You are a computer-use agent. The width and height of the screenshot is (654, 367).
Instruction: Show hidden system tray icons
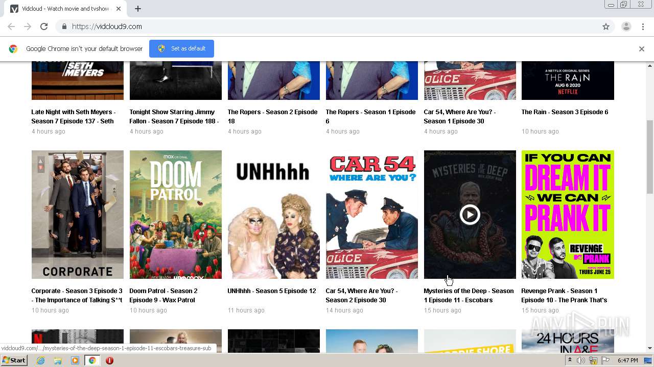pyautogui.click(x=570, y=360)
